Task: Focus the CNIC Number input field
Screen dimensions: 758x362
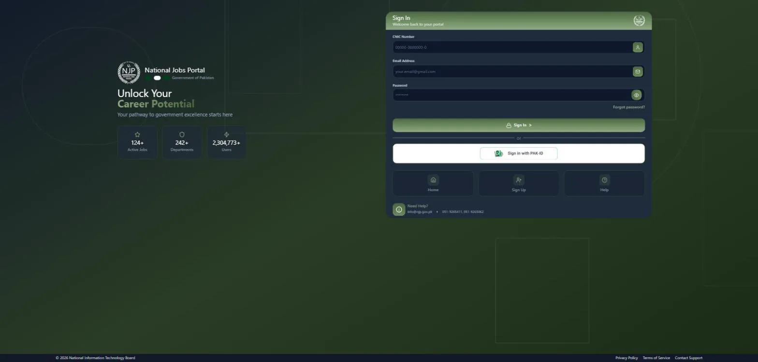Action: [x=518, y=47]
